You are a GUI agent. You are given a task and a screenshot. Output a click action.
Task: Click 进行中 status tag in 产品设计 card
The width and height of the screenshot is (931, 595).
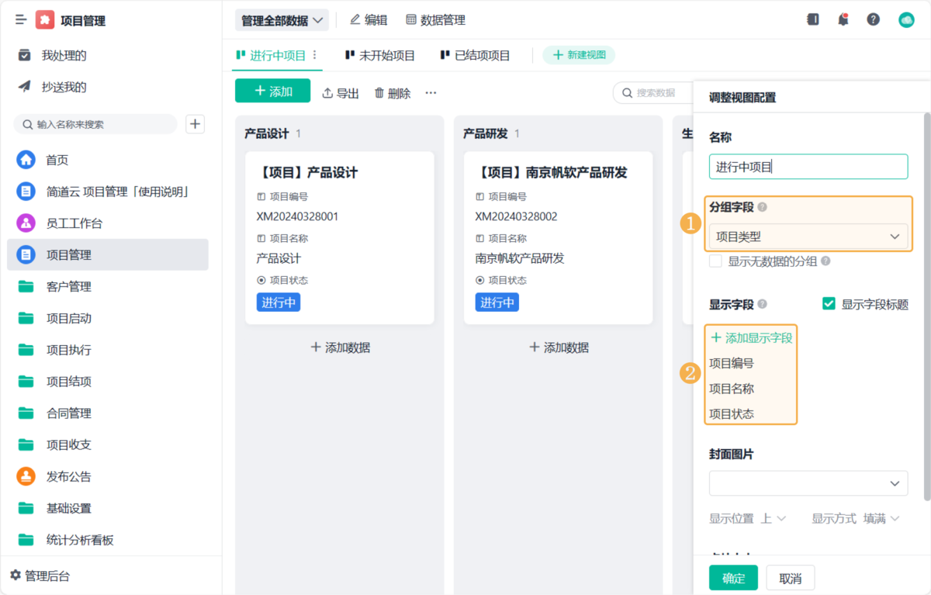coord(279,303)
